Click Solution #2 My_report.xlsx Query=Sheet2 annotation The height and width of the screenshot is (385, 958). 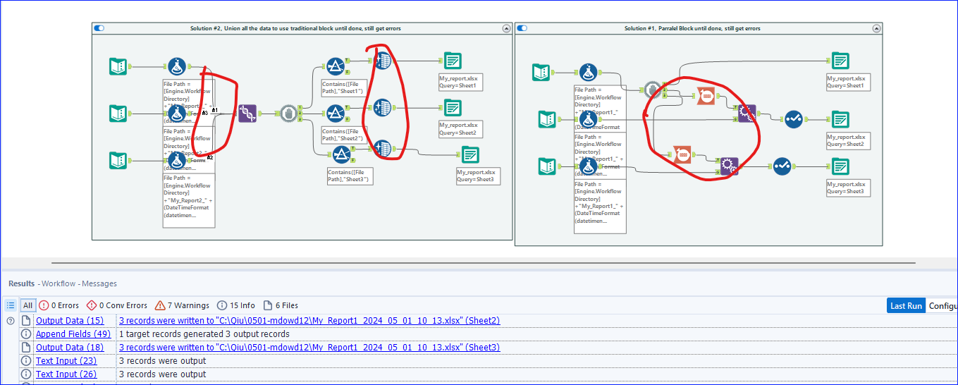461,129
